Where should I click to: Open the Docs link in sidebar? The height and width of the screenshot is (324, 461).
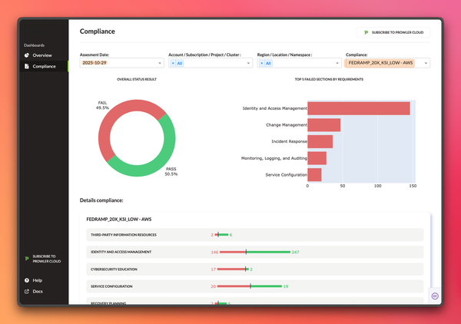click(x=38, y=292)
